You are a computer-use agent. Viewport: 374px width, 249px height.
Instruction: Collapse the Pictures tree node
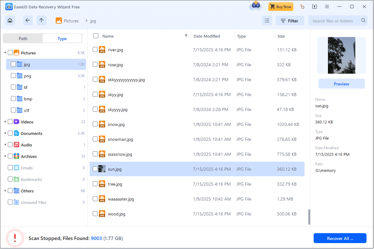(x=5, y=53)
